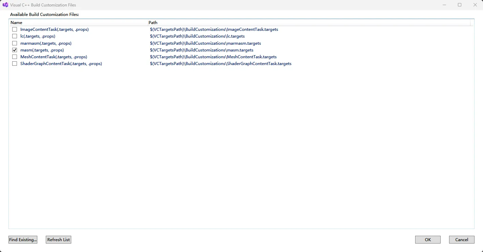Enable the MeshContentTask checkbox
This screenshot has height=252, width=483.
point(15,57)
